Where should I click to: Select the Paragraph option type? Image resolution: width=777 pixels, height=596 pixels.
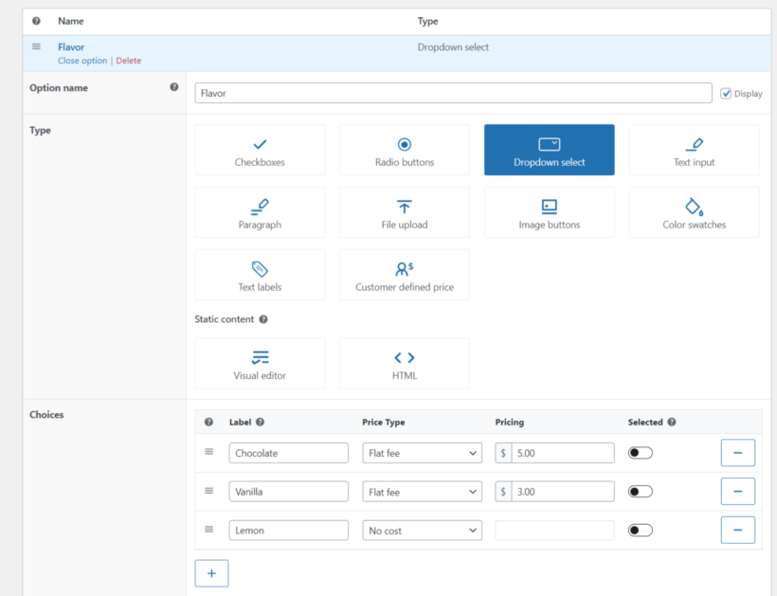[260, 211]
